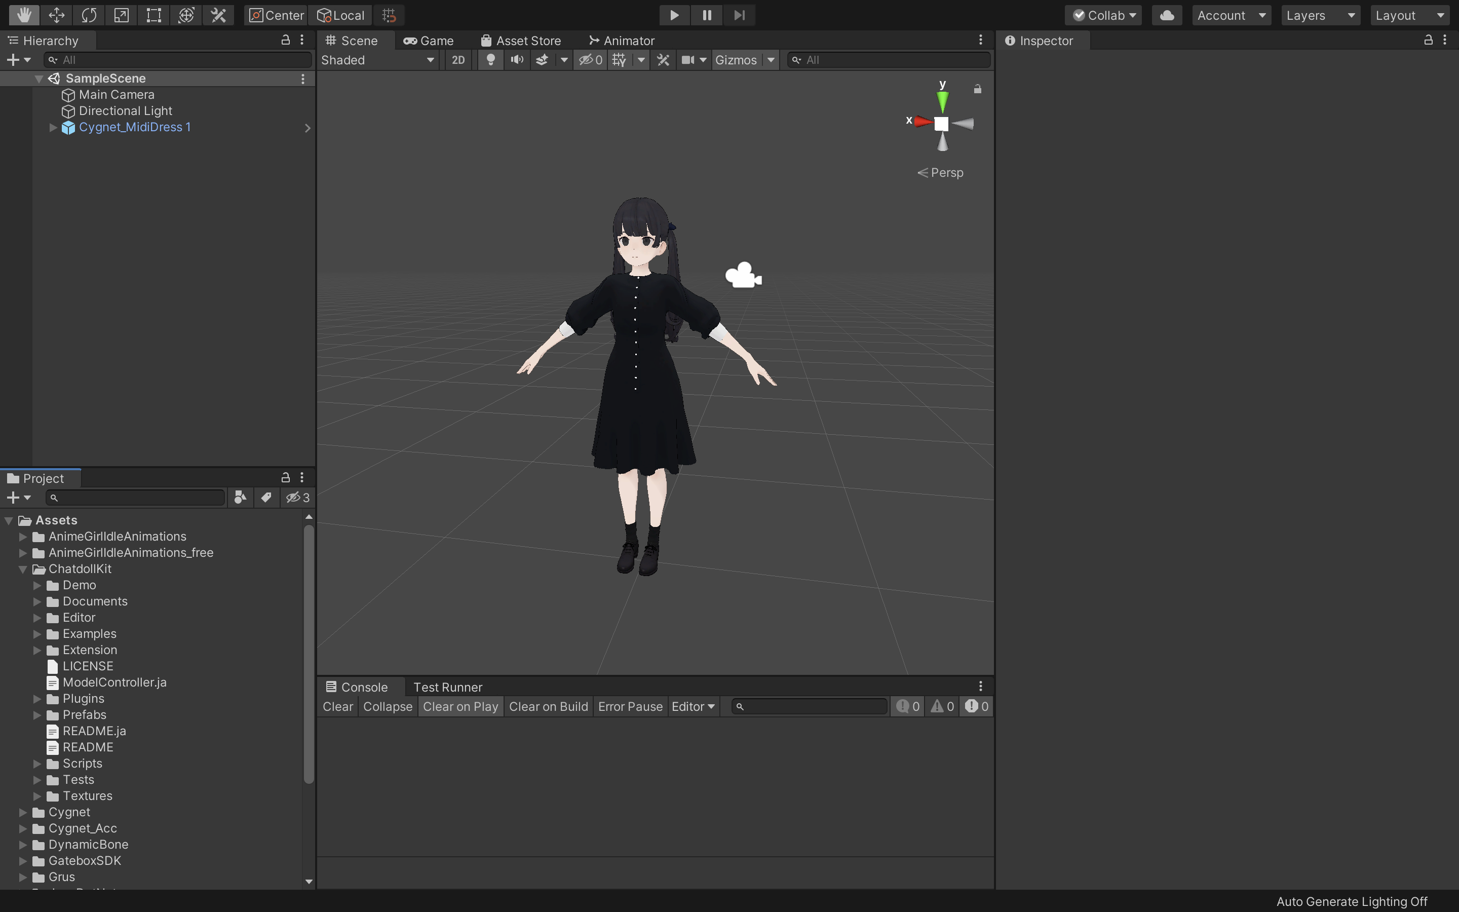1459x912 pixels.
Task: Toggle scene lighting bulb icon
Action: click(491, 60)
